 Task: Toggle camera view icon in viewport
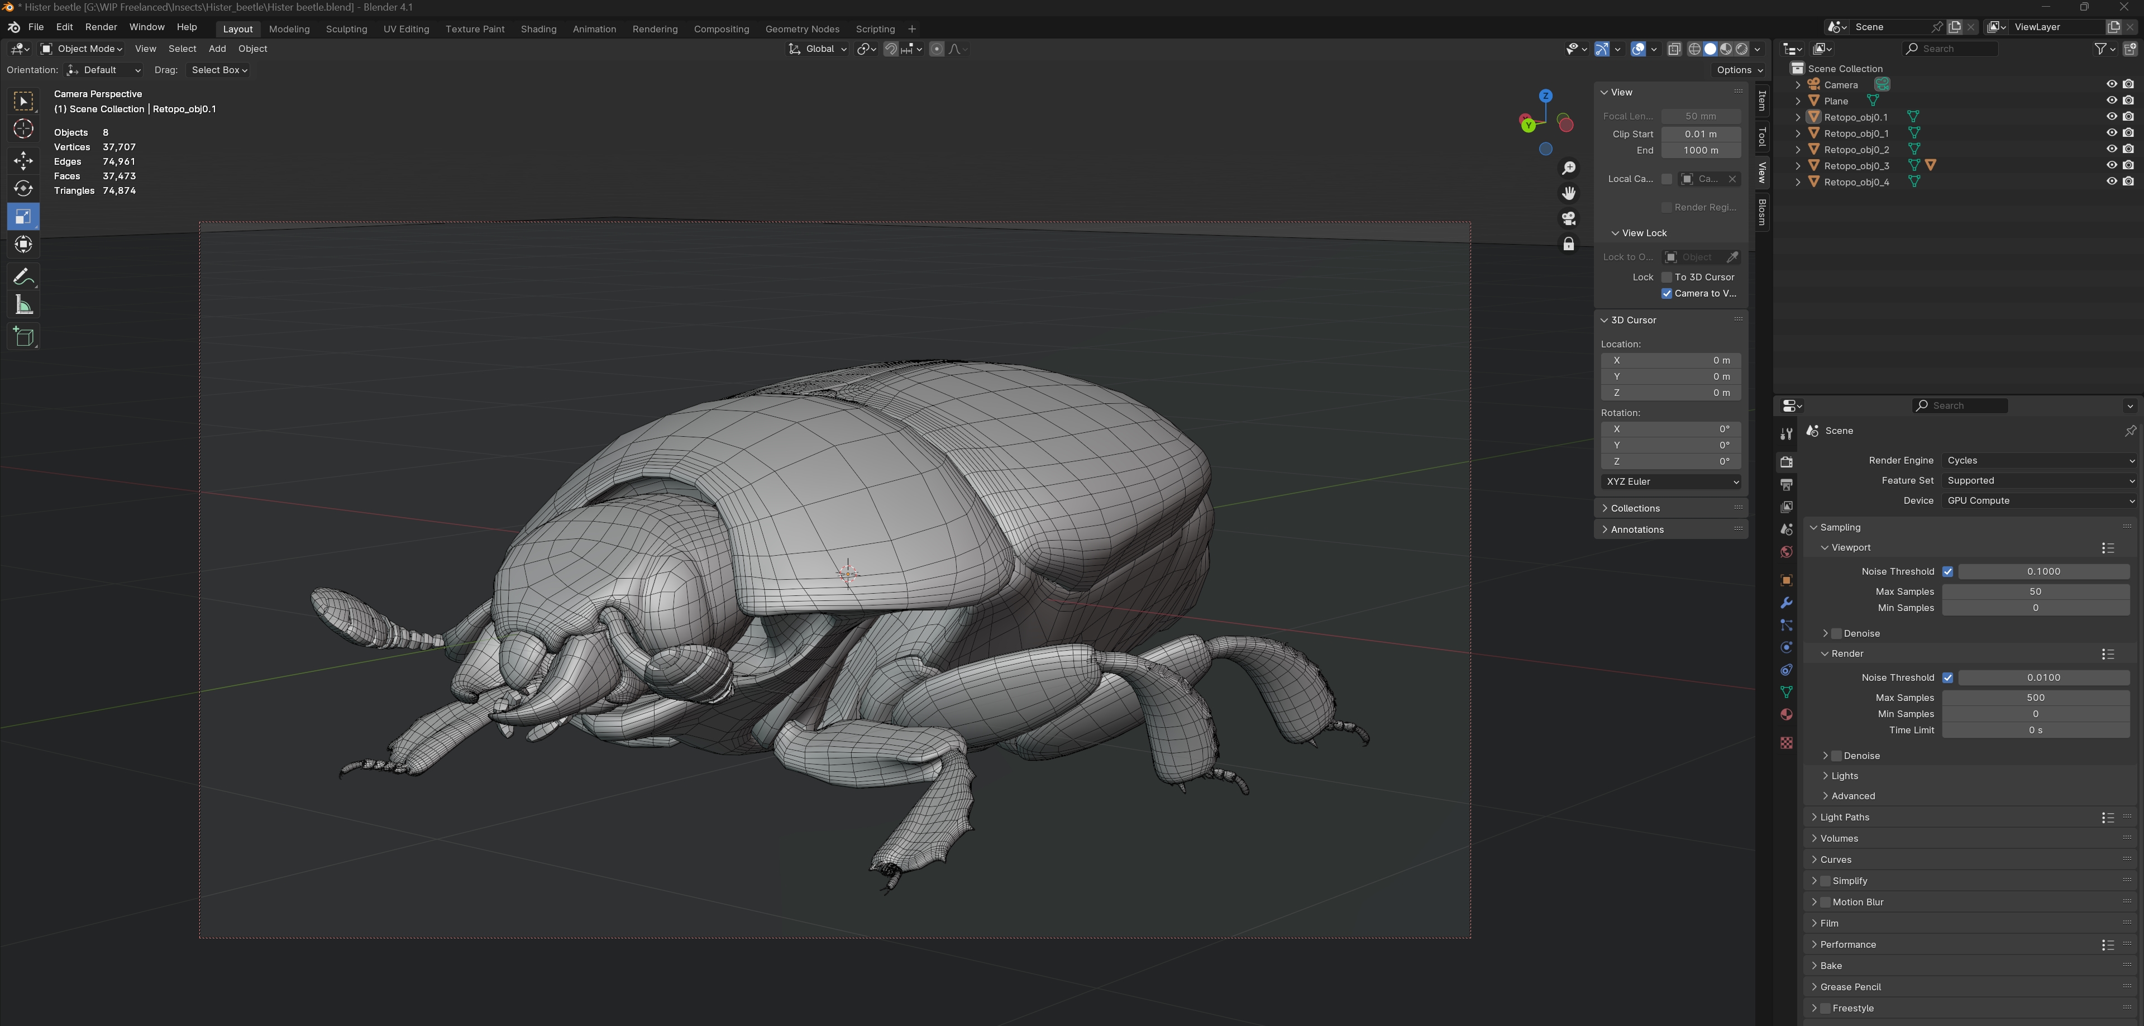(x=1568, y=218)
